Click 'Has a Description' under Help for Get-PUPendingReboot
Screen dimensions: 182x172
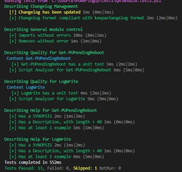coord(72,122)
